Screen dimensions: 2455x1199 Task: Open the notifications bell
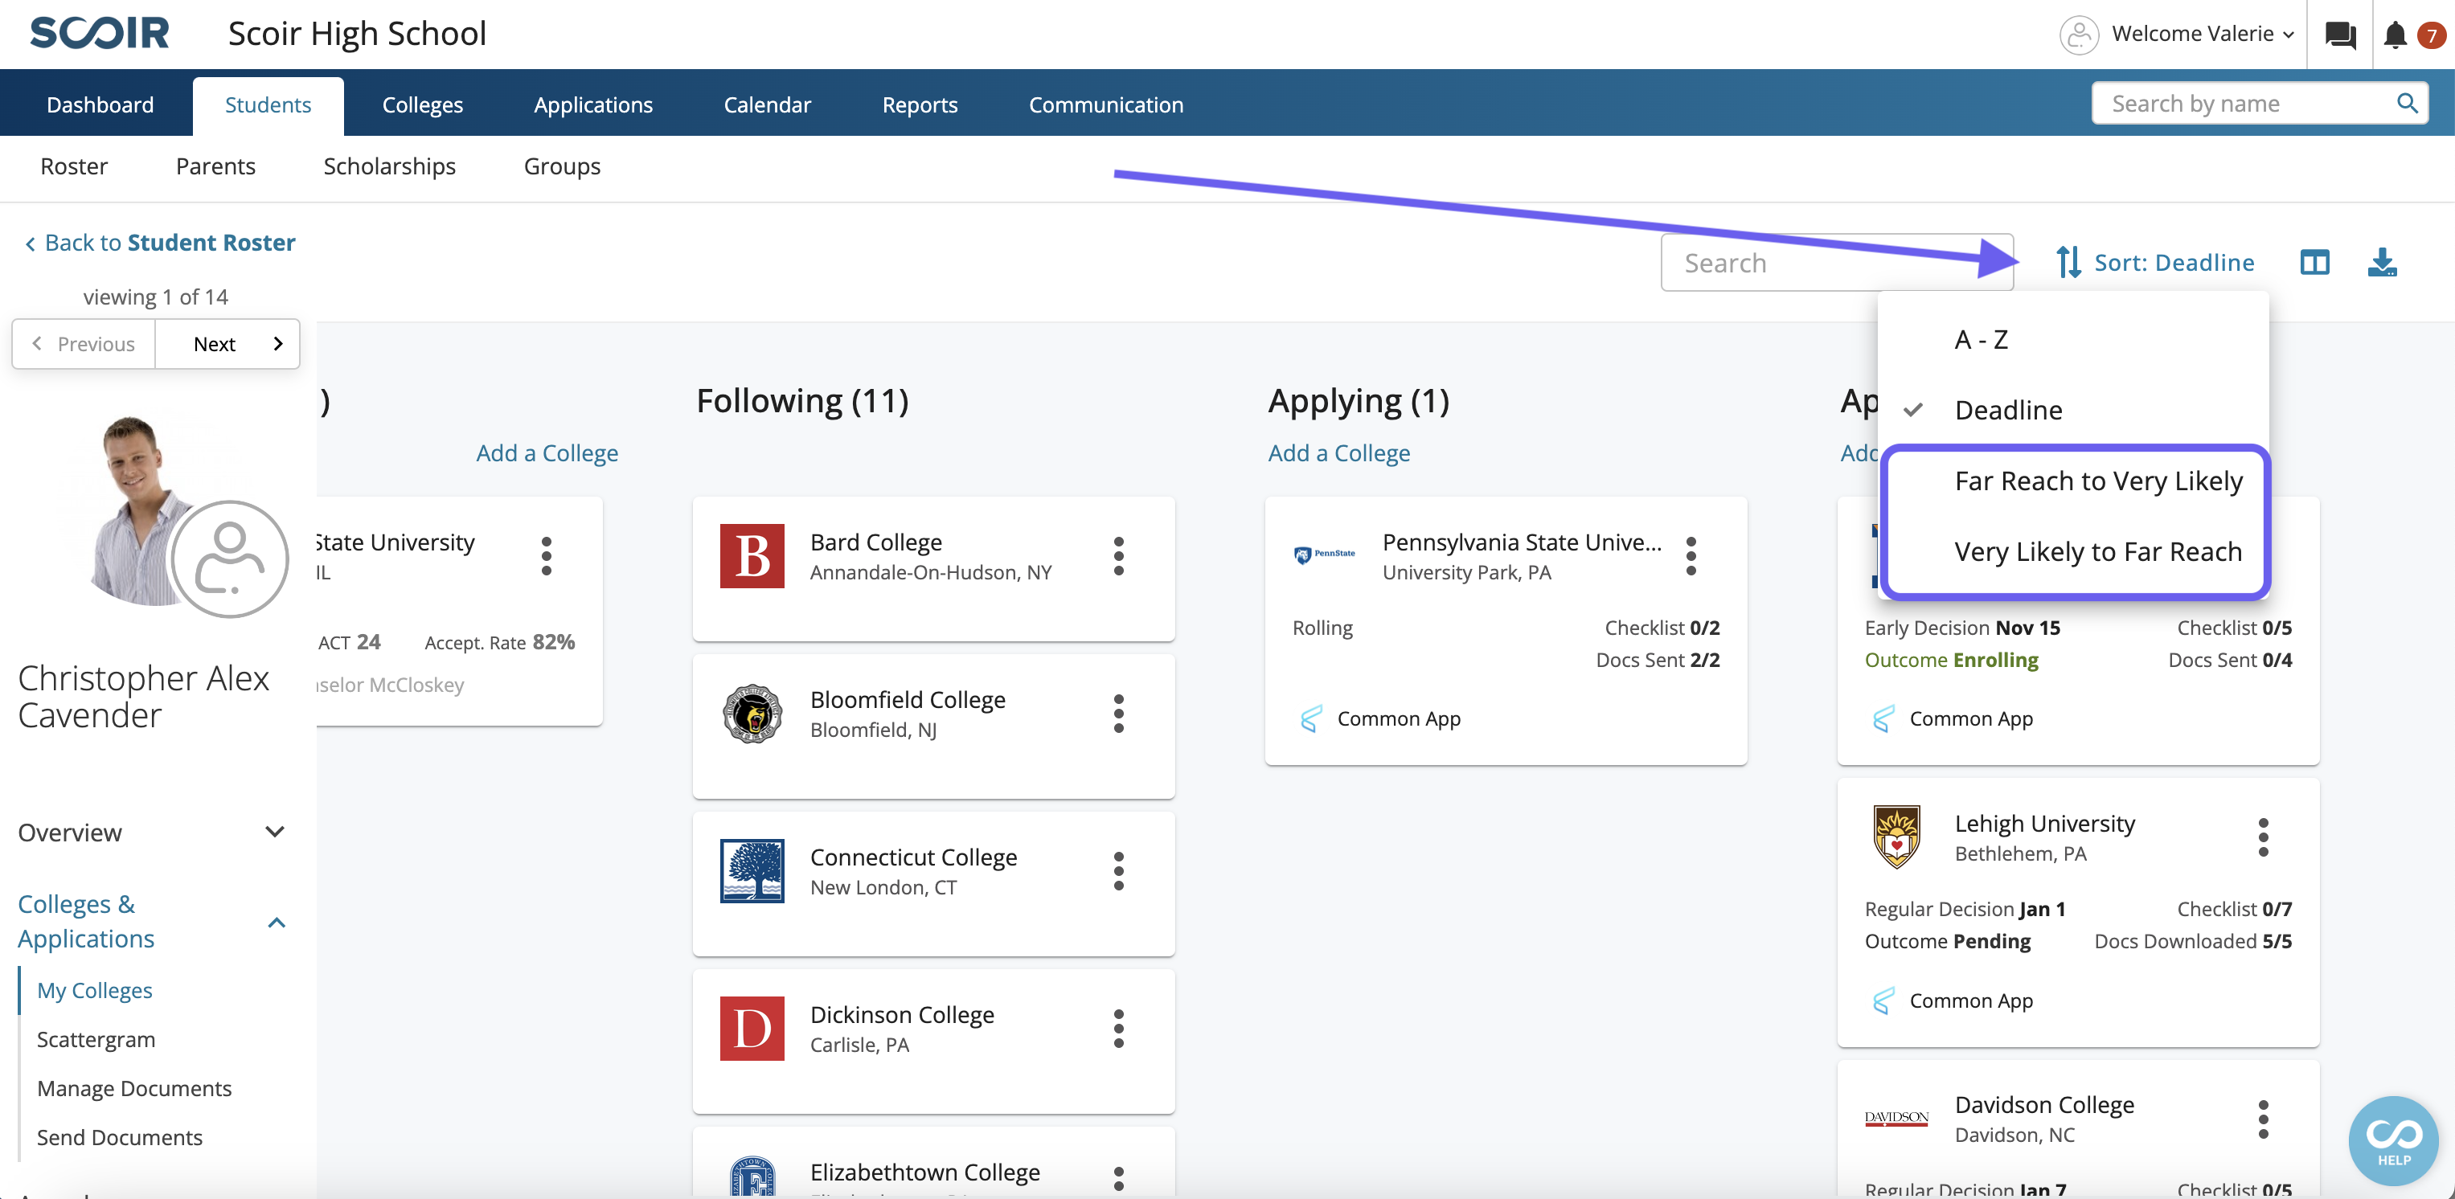point(2395,35)
